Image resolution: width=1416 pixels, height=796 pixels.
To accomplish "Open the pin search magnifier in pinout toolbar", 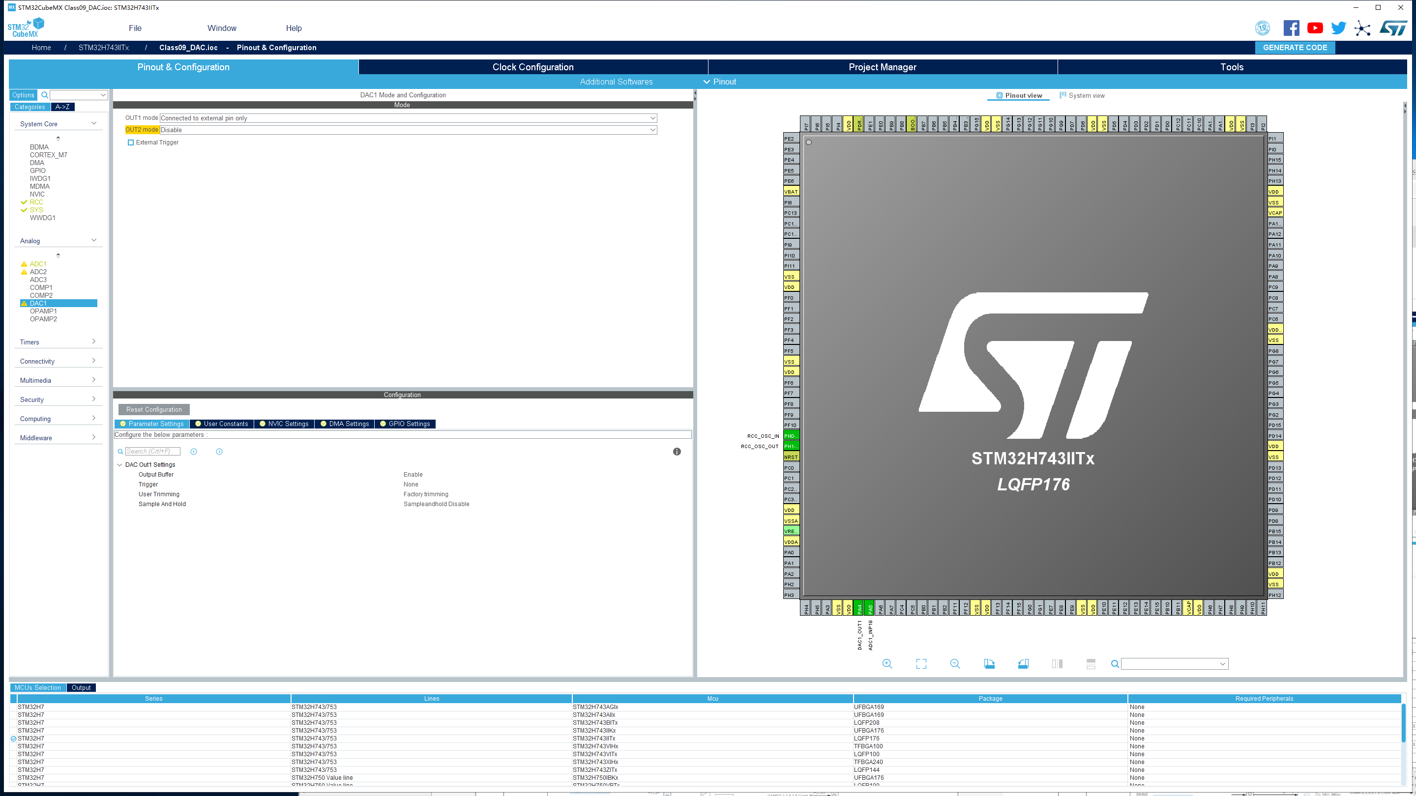I will [x=1115, y=664].
